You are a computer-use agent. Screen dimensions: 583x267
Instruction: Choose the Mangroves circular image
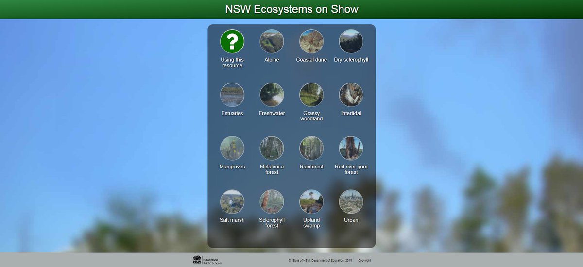point(232,148)
